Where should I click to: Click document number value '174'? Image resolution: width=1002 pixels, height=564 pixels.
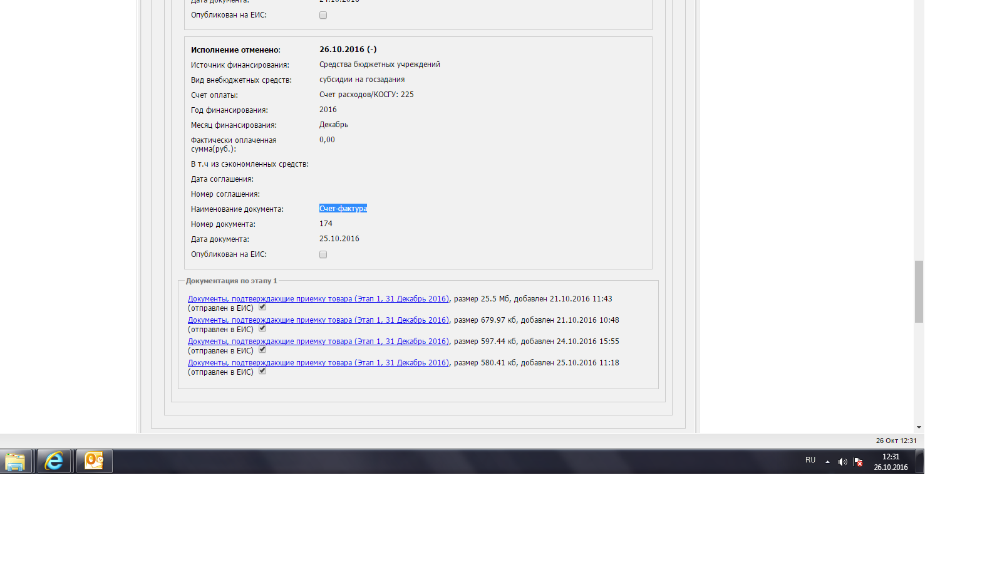pos(326,224)
